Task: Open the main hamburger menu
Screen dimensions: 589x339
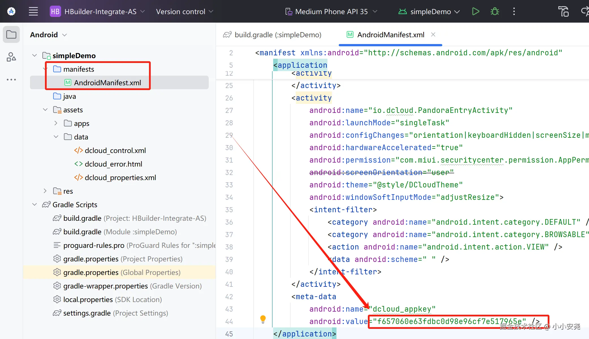Action: pyautogui.click(x=33, y=12)
